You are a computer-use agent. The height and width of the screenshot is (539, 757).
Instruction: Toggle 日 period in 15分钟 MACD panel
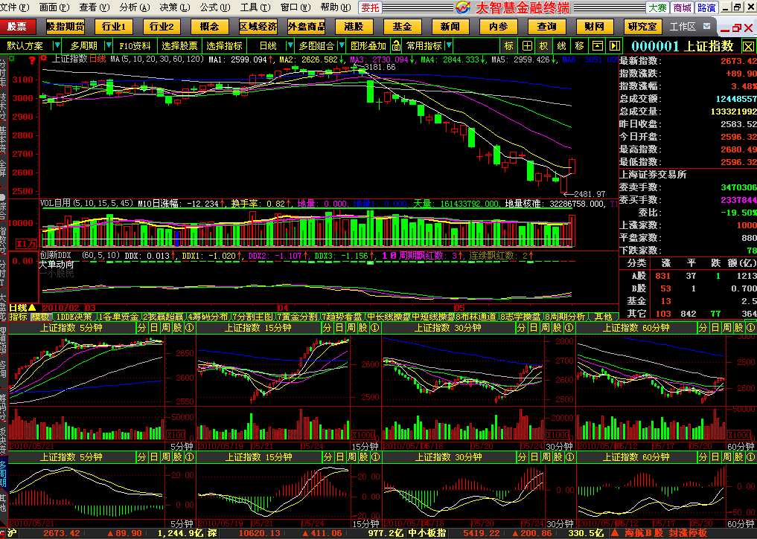(x=340, y=457)
